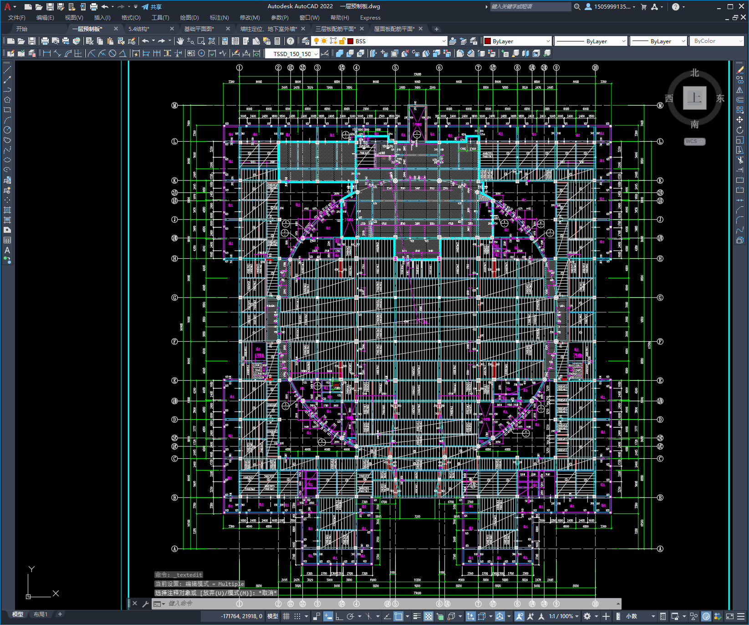
Task: Open the TSSD_150_150 dimension style dropdown
Action: point(292,54)
